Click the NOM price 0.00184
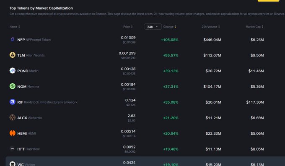 pyautogui.click(x=128, y=84)
